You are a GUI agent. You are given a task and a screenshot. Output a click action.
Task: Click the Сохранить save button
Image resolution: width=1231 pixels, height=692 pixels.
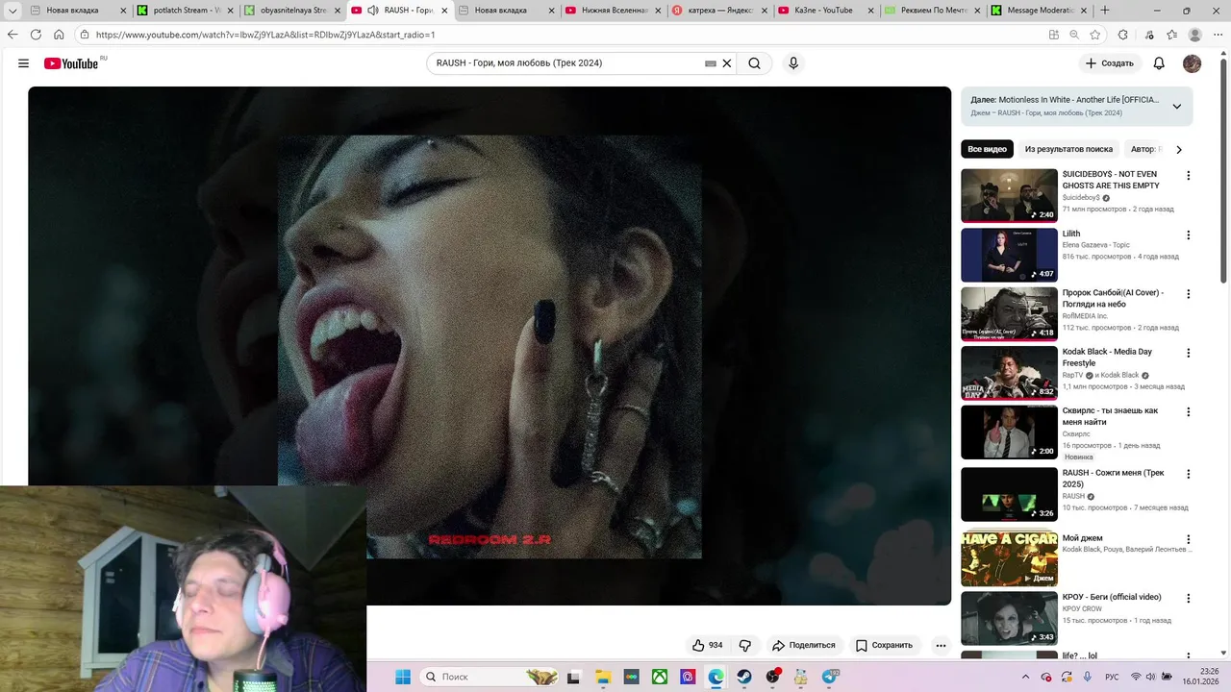pos(884,645)
